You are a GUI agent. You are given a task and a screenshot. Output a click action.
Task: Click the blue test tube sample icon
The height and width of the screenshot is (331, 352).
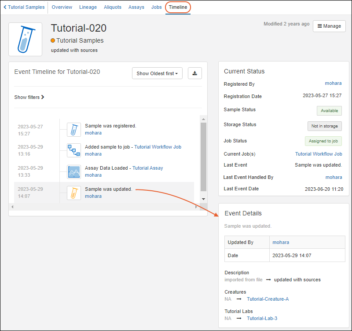coord(26,40)
